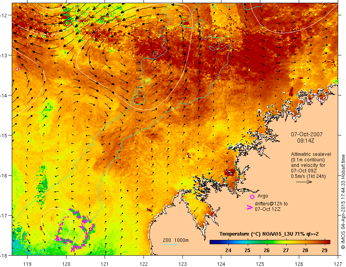Click the latitude axis label -13
Image resolution: width=346 pixels, height=267 pixels.
click(x=4, y=55)
